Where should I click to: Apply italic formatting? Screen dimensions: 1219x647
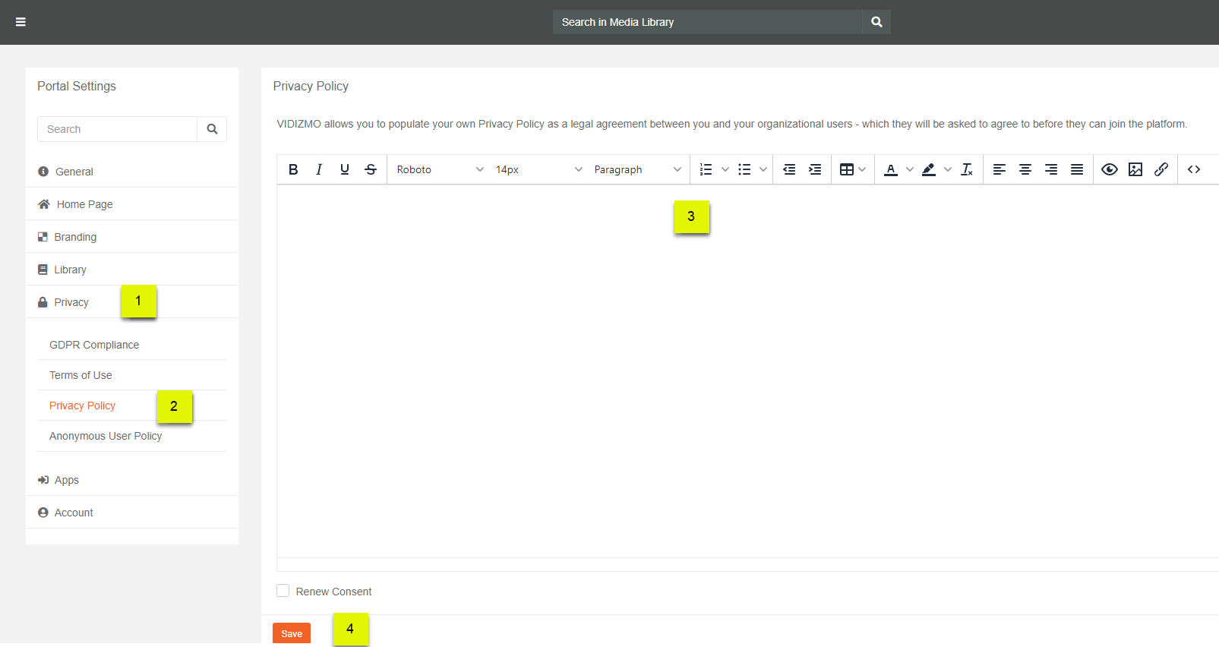(x=319, y=169)
